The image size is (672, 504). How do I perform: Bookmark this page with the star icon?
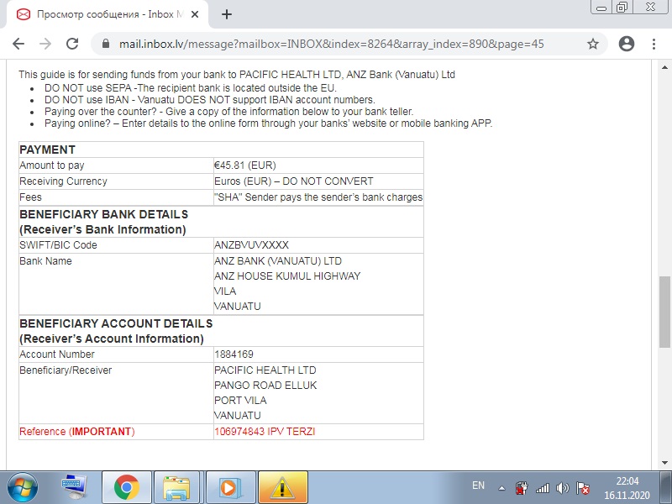[593, 44]
